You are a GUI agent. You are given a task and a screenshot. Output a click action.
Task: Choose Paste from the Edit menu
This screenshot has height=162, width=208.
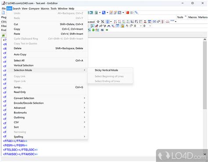point(47,34)
